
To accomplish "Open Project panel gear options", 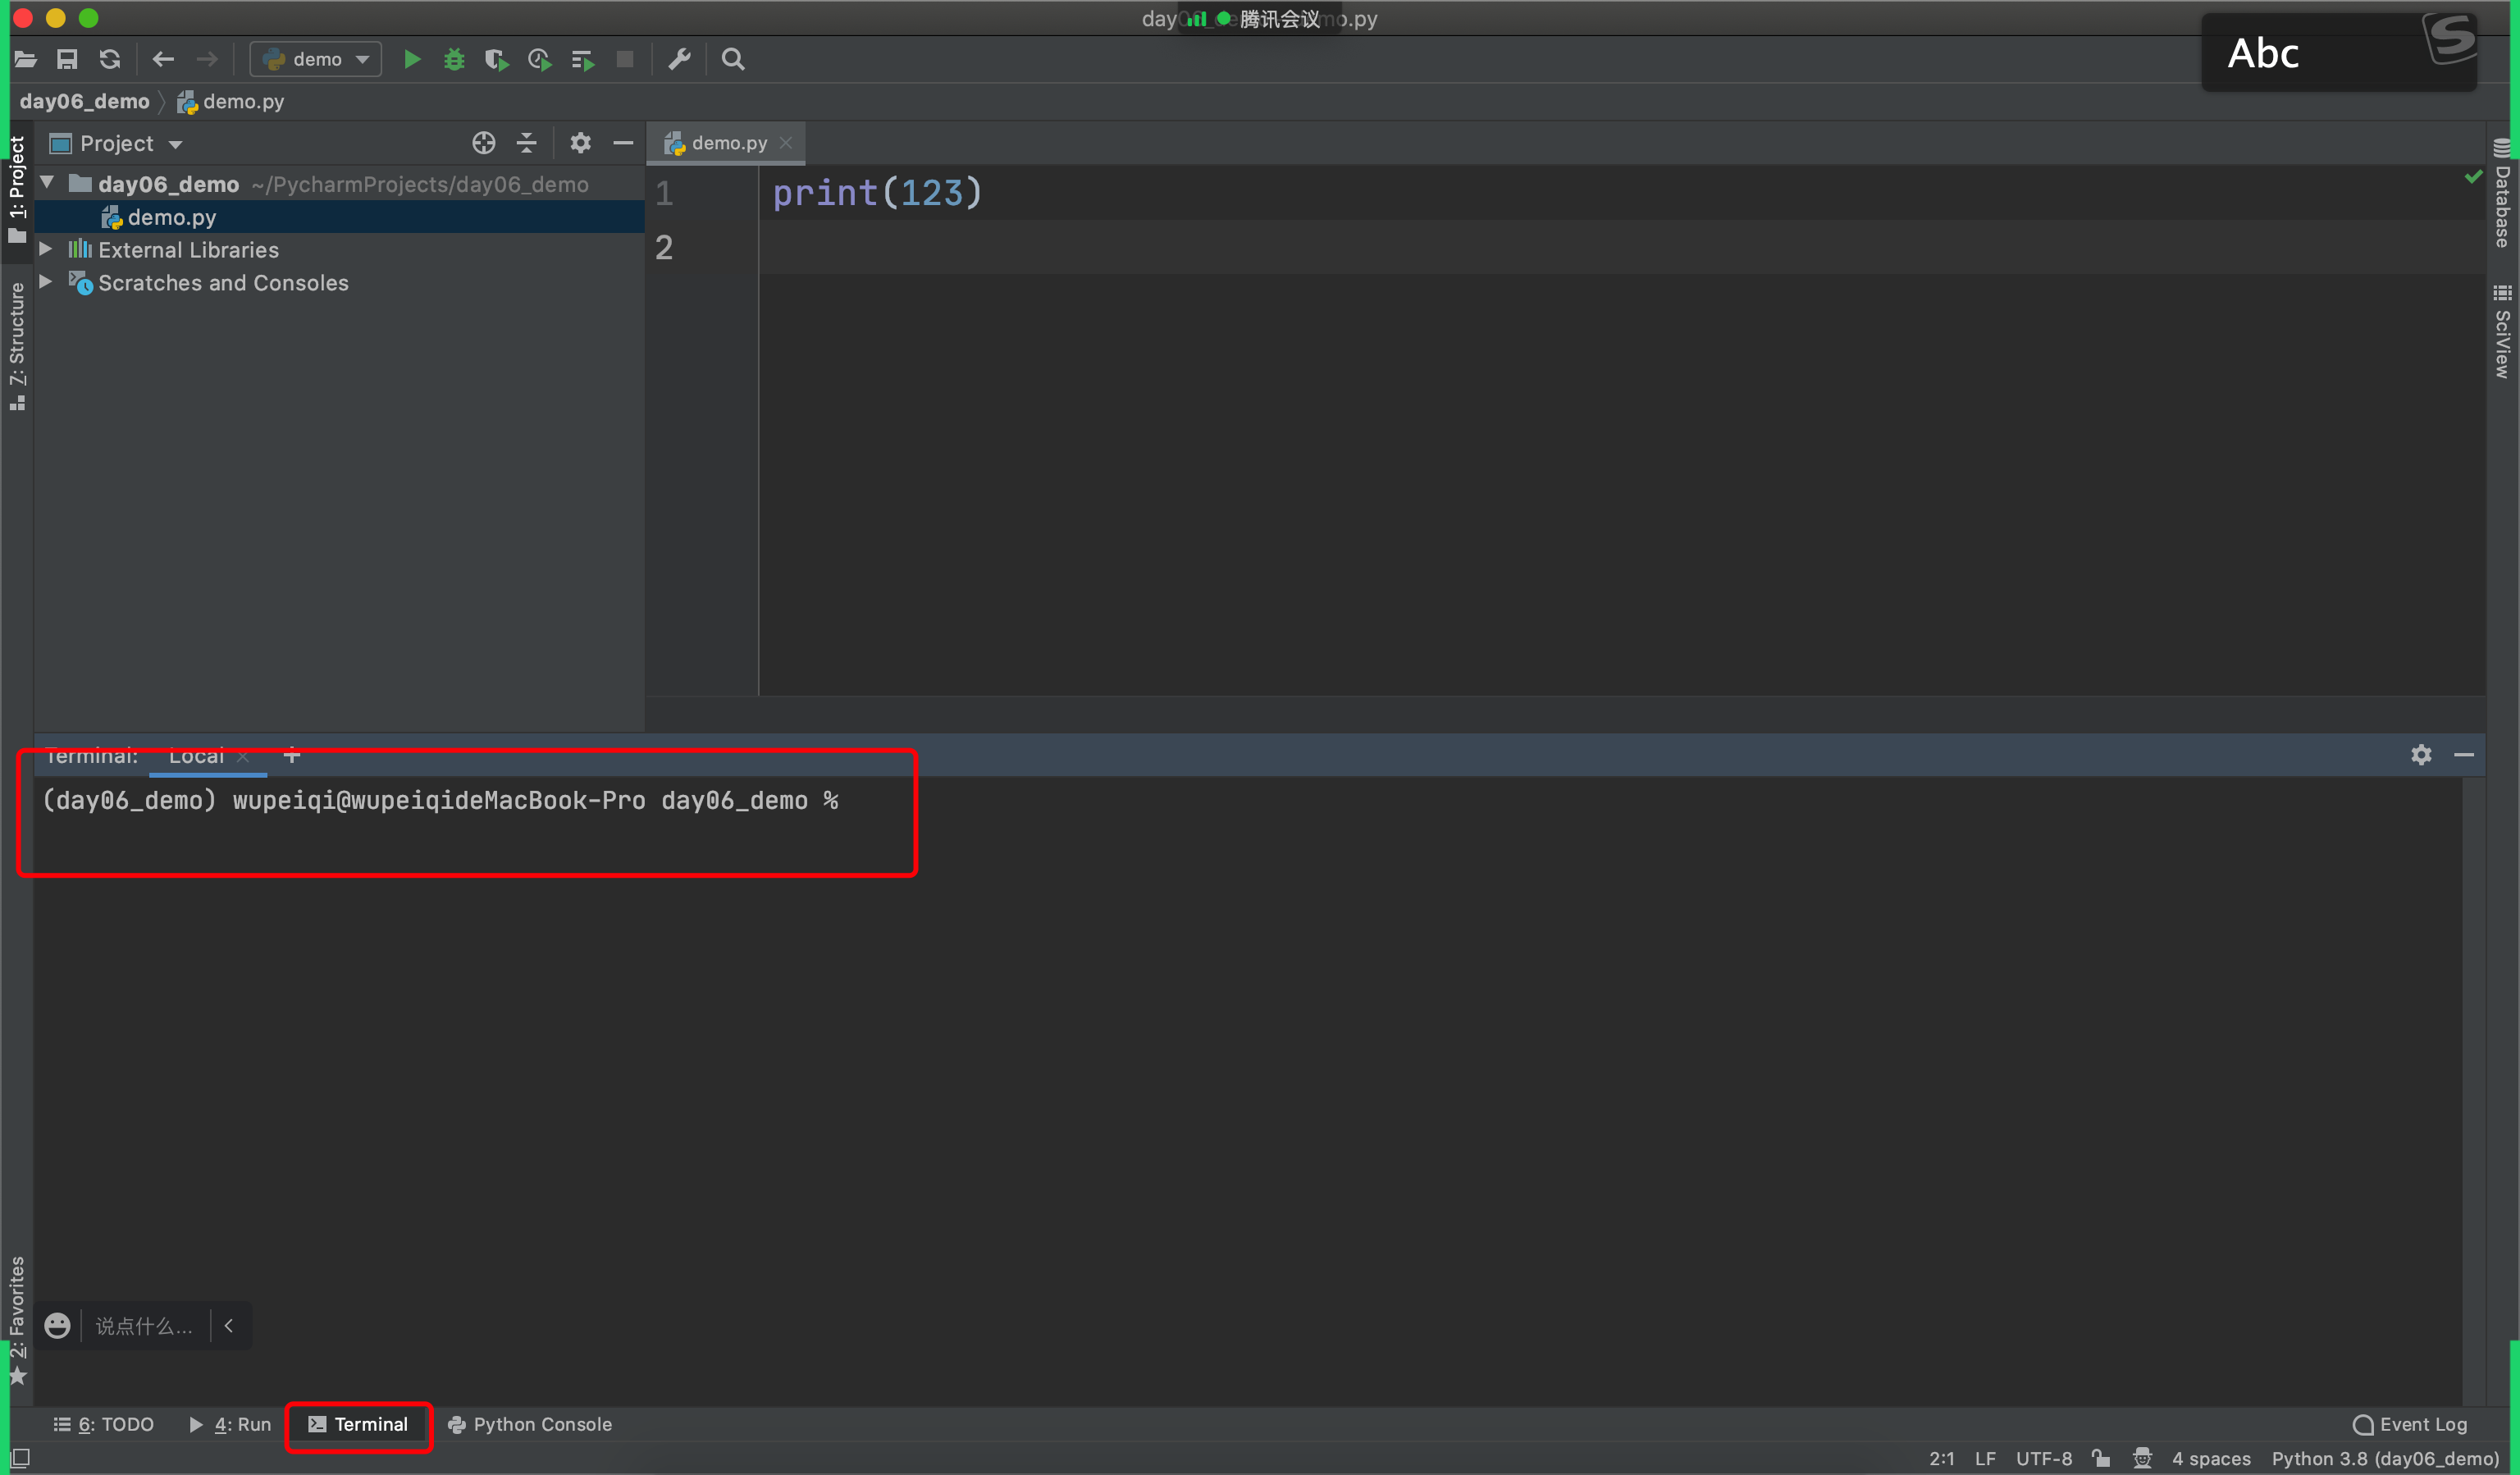I will (x=580, y=143).
